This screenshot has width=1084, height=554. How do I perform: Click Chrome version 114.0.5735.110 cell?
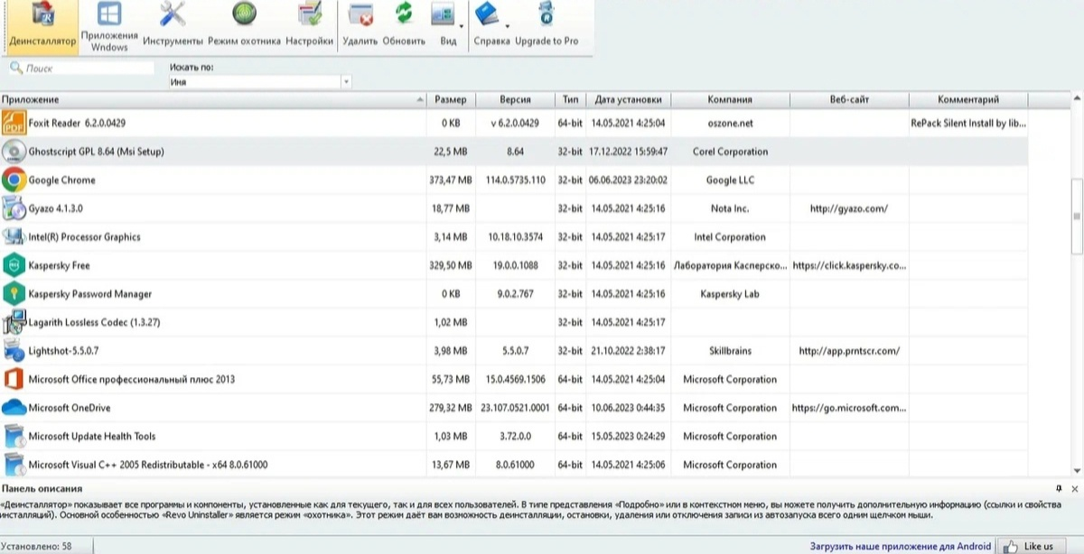pyautogui.click(x=515, y=180)
